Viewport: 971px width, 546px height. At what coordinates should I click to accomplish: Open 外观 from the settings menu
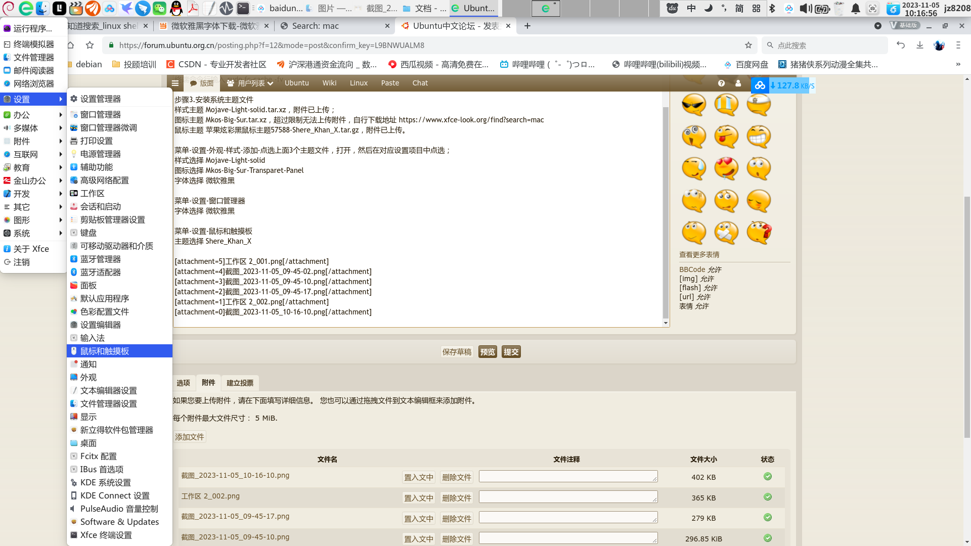[119, 377]
